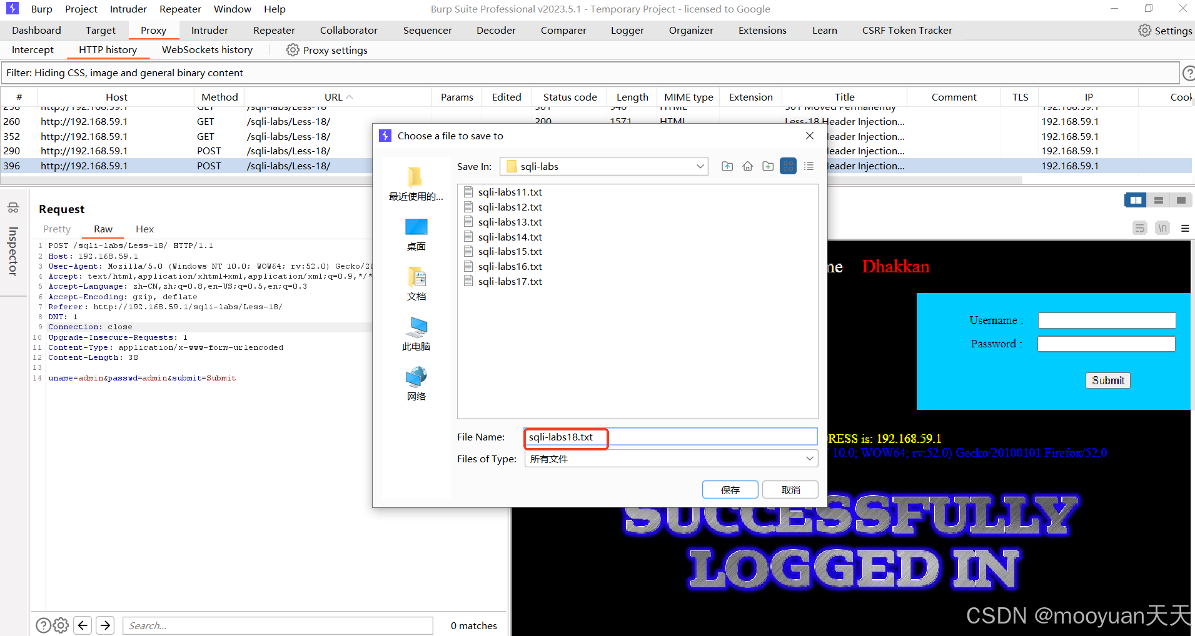Image resolution: width=1195 pixels, height=636 pixels.
Task: Open the 网络 network shortcut in dialog
Action: click(416, 384)
